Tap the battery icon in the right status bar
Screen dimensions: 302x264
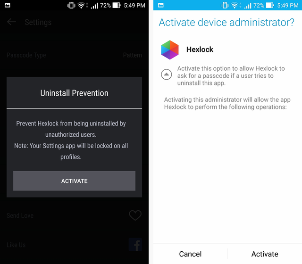pyautogui.click(x=270, y=5)
